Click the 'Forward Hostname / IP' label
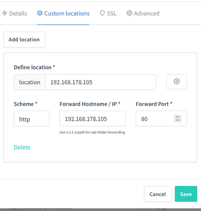This screenshot has height=211, width=201. tap(88, 104)
